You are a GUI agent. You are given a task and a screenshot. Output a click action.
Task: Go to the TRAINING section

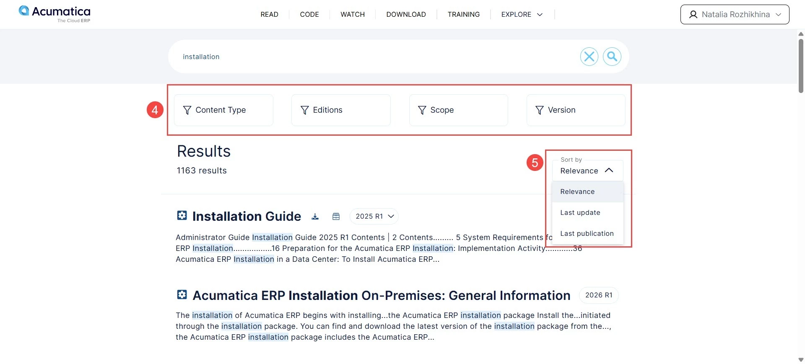[463, 15]
